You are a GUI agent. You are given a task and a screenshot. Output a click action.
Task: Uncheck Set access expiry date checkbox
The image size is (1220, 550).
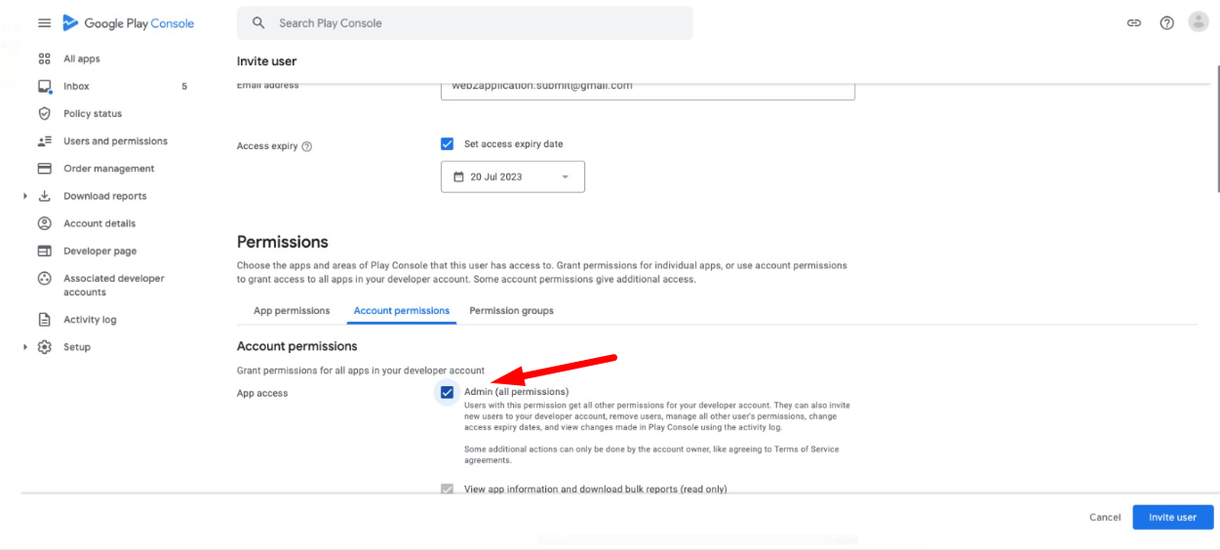tap(448, 144)
